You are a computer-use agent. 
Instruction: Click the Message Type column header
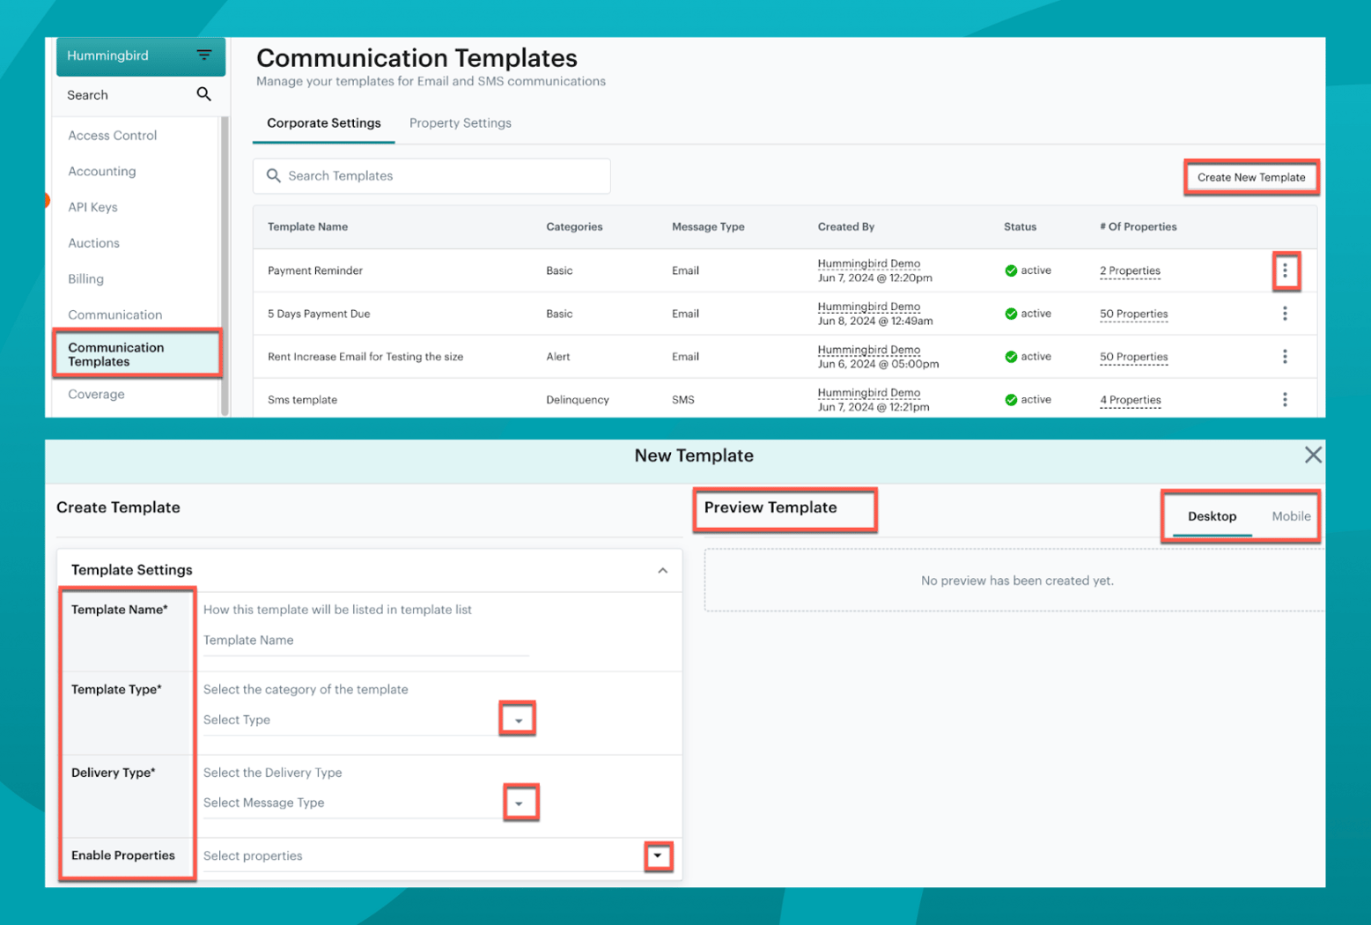click(x=708, y=227)
